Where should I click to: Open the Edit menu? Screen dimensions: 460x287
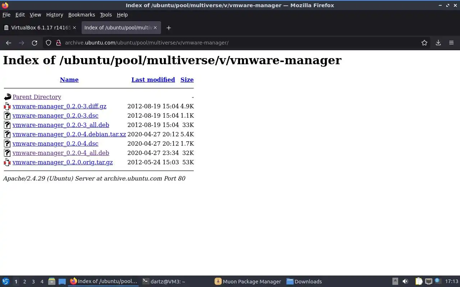(20, 15)
